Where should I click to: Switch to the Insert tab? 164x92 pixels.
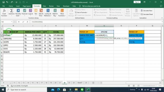click(18, 6)
